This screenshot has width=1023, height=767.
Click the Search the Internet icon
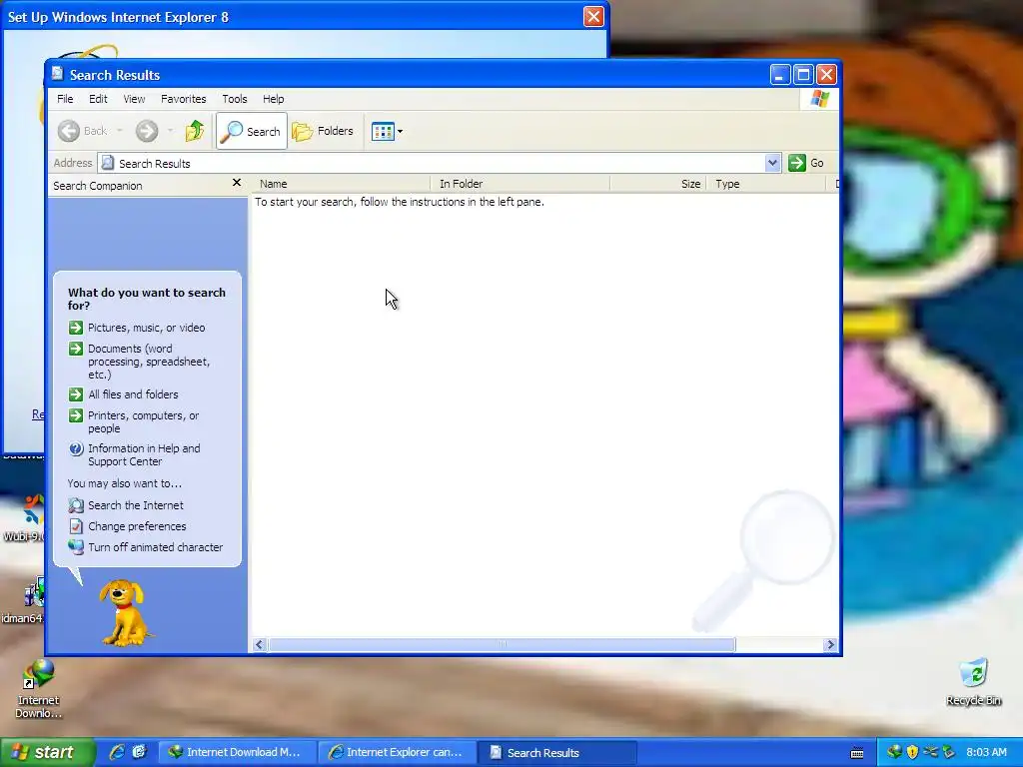pos(76,505)
